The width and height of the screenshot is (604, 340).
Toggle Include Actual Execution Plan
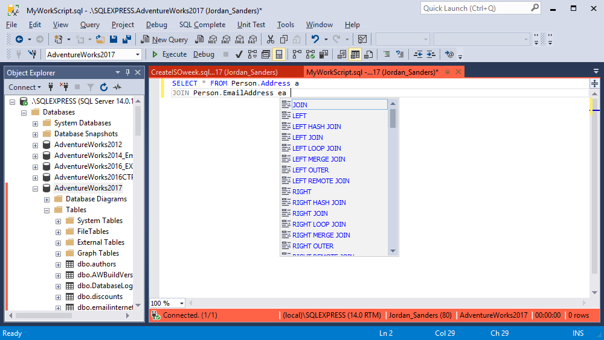[x=297, y=54]
